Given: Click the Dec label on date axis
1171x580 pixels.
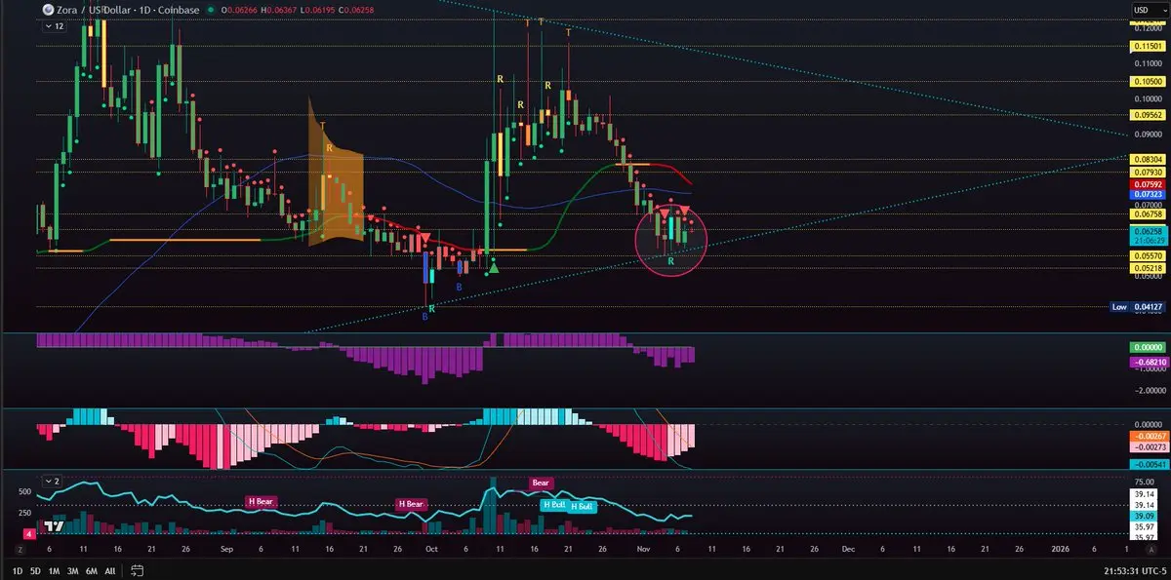Looking at the screenshot, I should tap(846, 550).
